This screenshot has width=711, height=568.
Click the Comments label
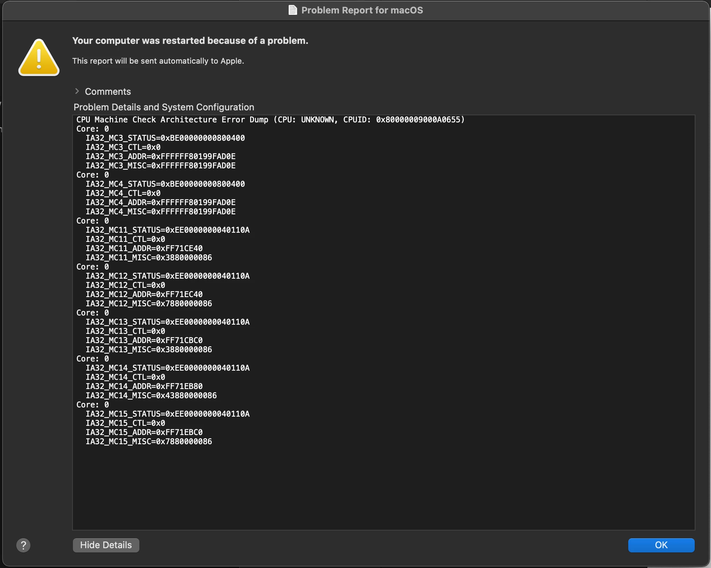[108, 92]
